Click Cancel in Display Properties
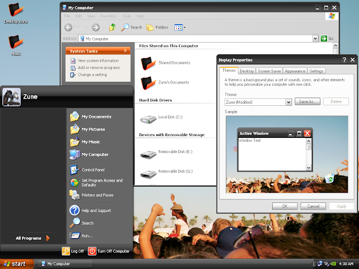Image resolution: width=359 pixels, height=269 pixels. coord(313,206)
